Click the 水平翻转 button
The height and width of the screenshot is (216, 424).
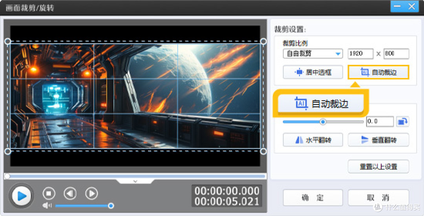(x=313, y=140)
